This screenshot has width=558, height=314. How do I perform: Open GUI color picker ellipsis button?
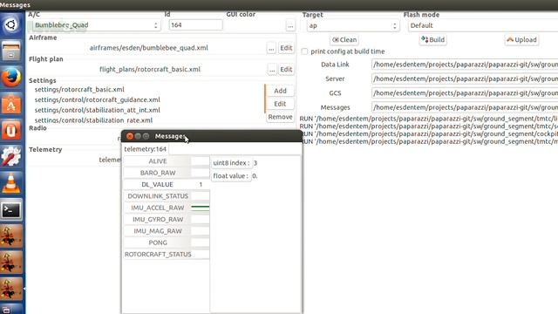click(x=290, y=25)
